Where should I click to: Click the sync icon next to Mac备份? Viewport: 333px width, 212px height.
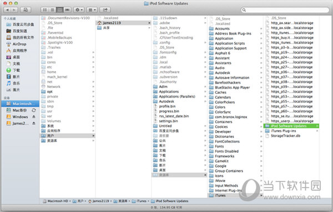pyautogui.click(x=34, y=110)
